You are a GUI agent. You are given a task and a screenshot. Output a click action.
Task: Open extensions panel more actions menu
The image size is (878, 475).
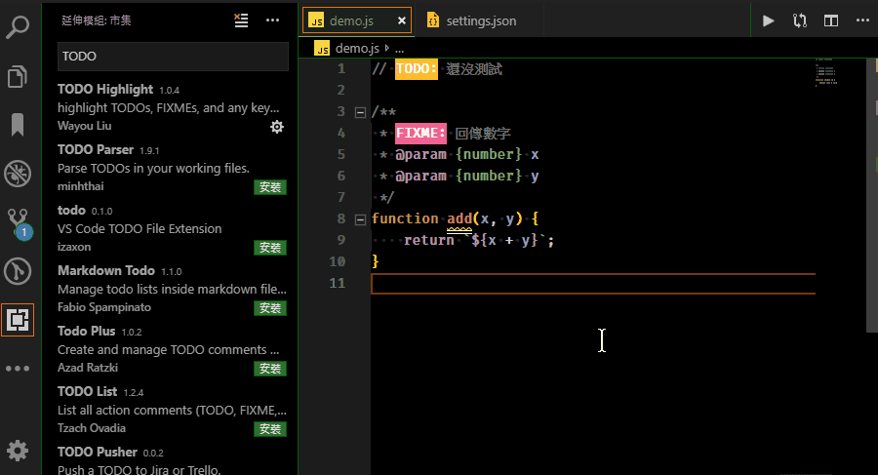click(273, 20)
